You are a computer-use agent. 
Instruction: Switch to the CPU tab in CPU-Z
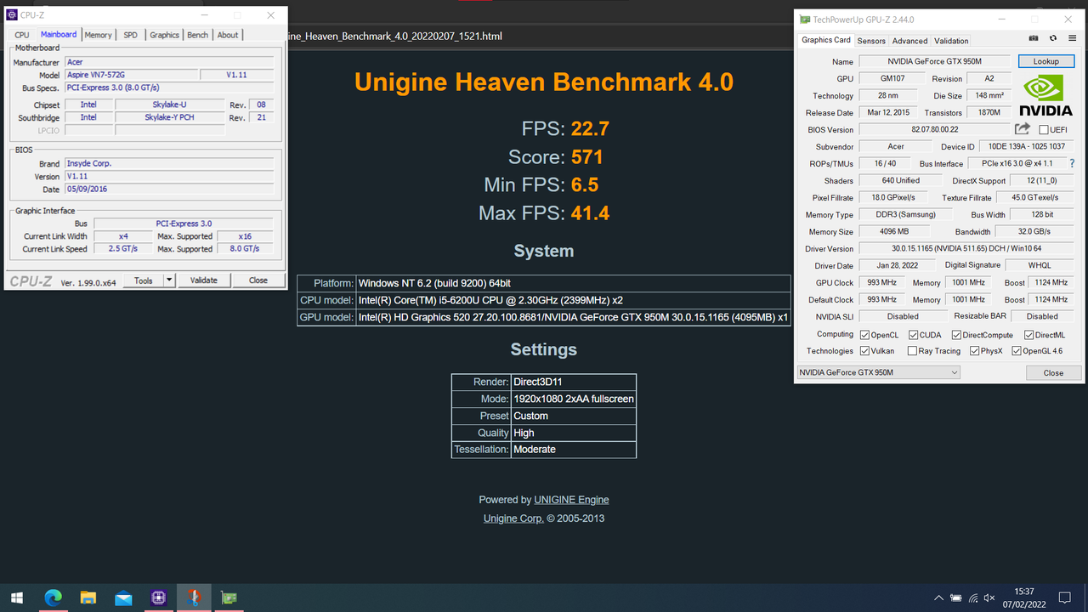[22, 35]
